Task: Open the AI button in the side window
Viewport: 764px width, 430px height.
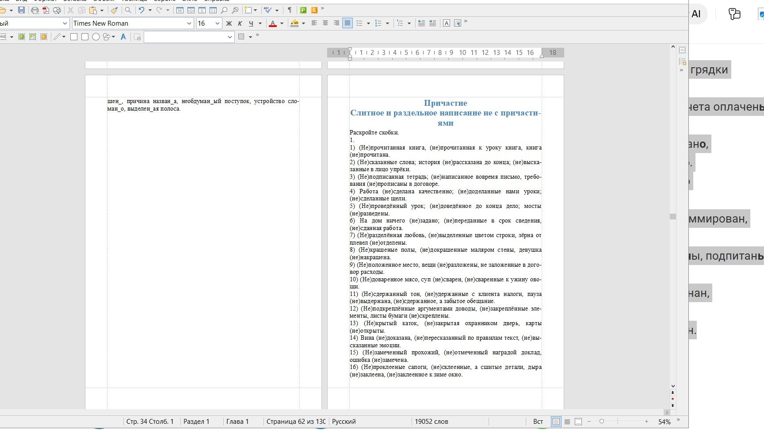Action: (696, 14)
